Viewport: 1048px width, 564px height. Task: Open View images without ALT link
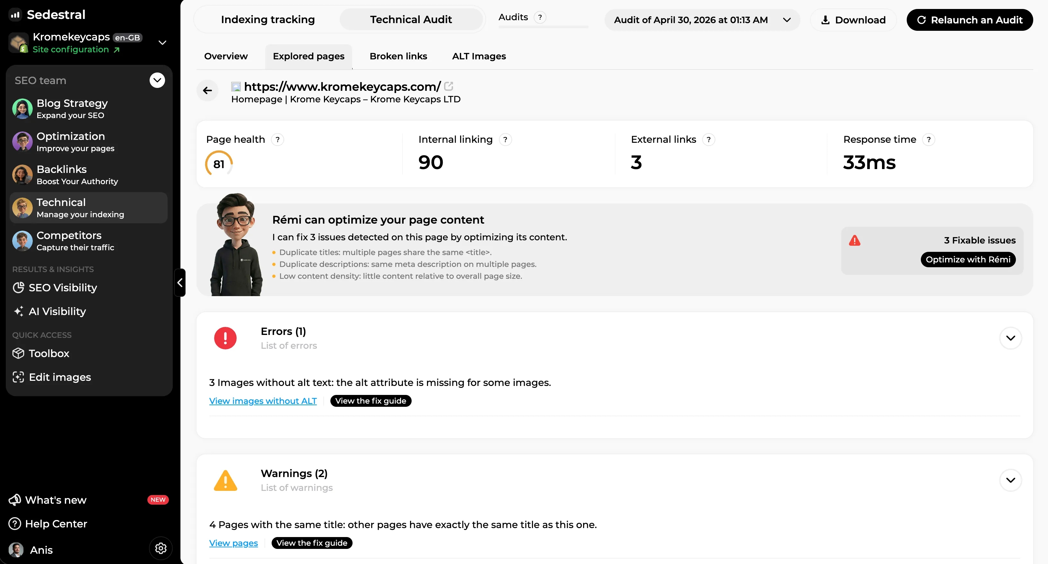(263, 401)
